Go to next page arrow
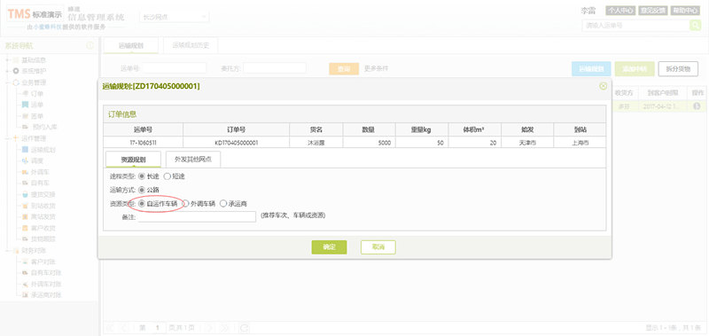 pos(210,328)
